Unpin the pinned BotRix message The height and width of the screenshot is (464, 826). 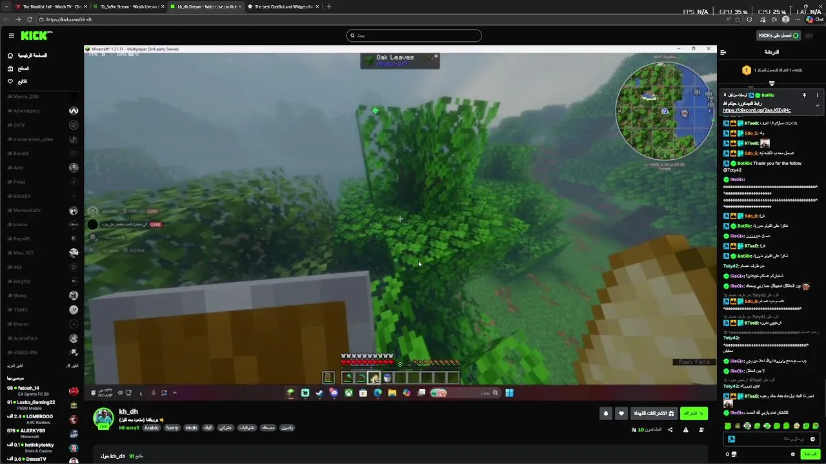click(805, 95)
